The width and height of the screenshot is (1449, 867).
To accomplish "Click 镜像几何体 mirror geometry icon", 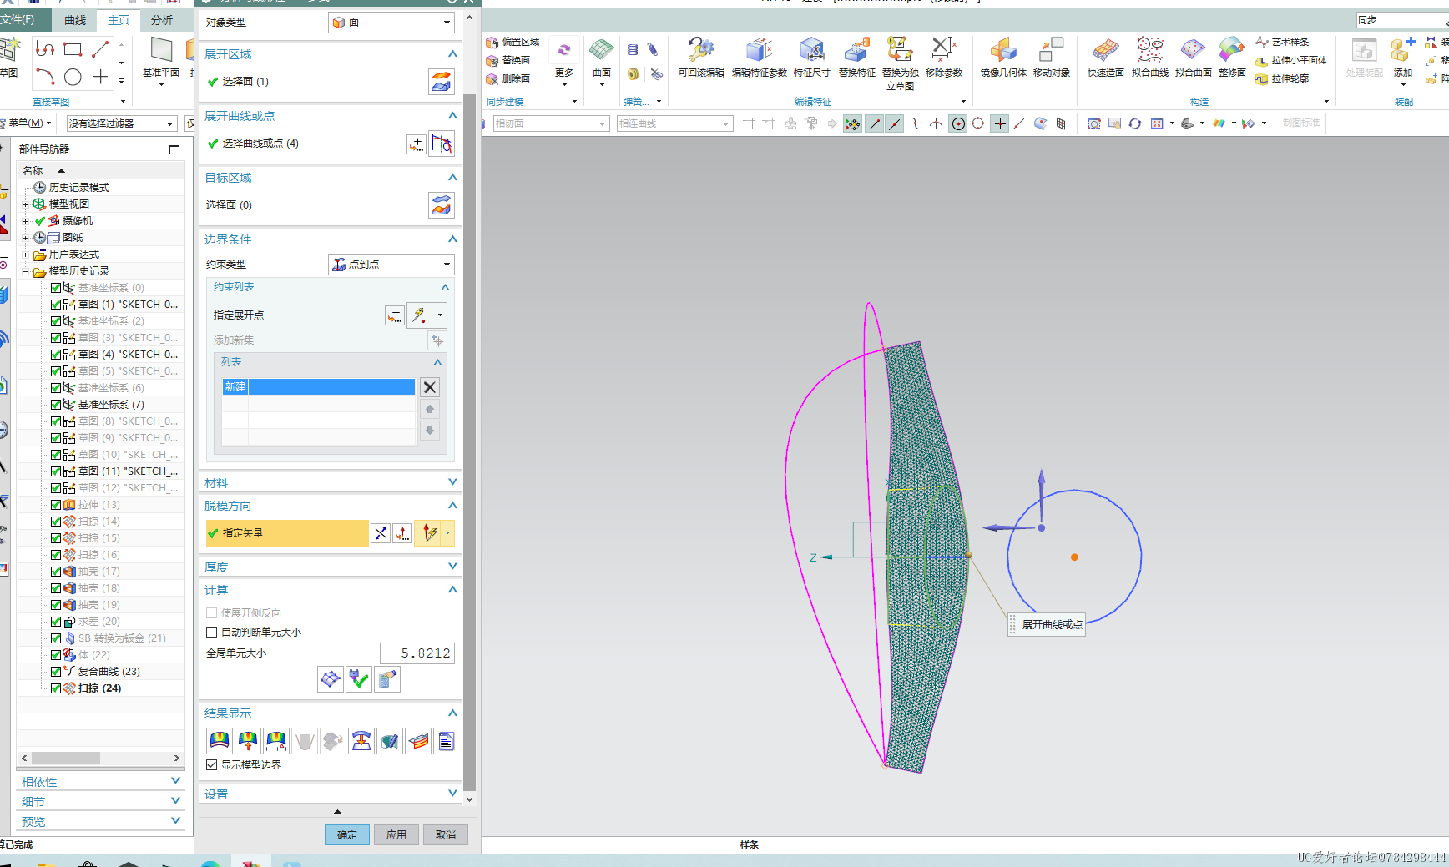I will (x=1003, y=58).
